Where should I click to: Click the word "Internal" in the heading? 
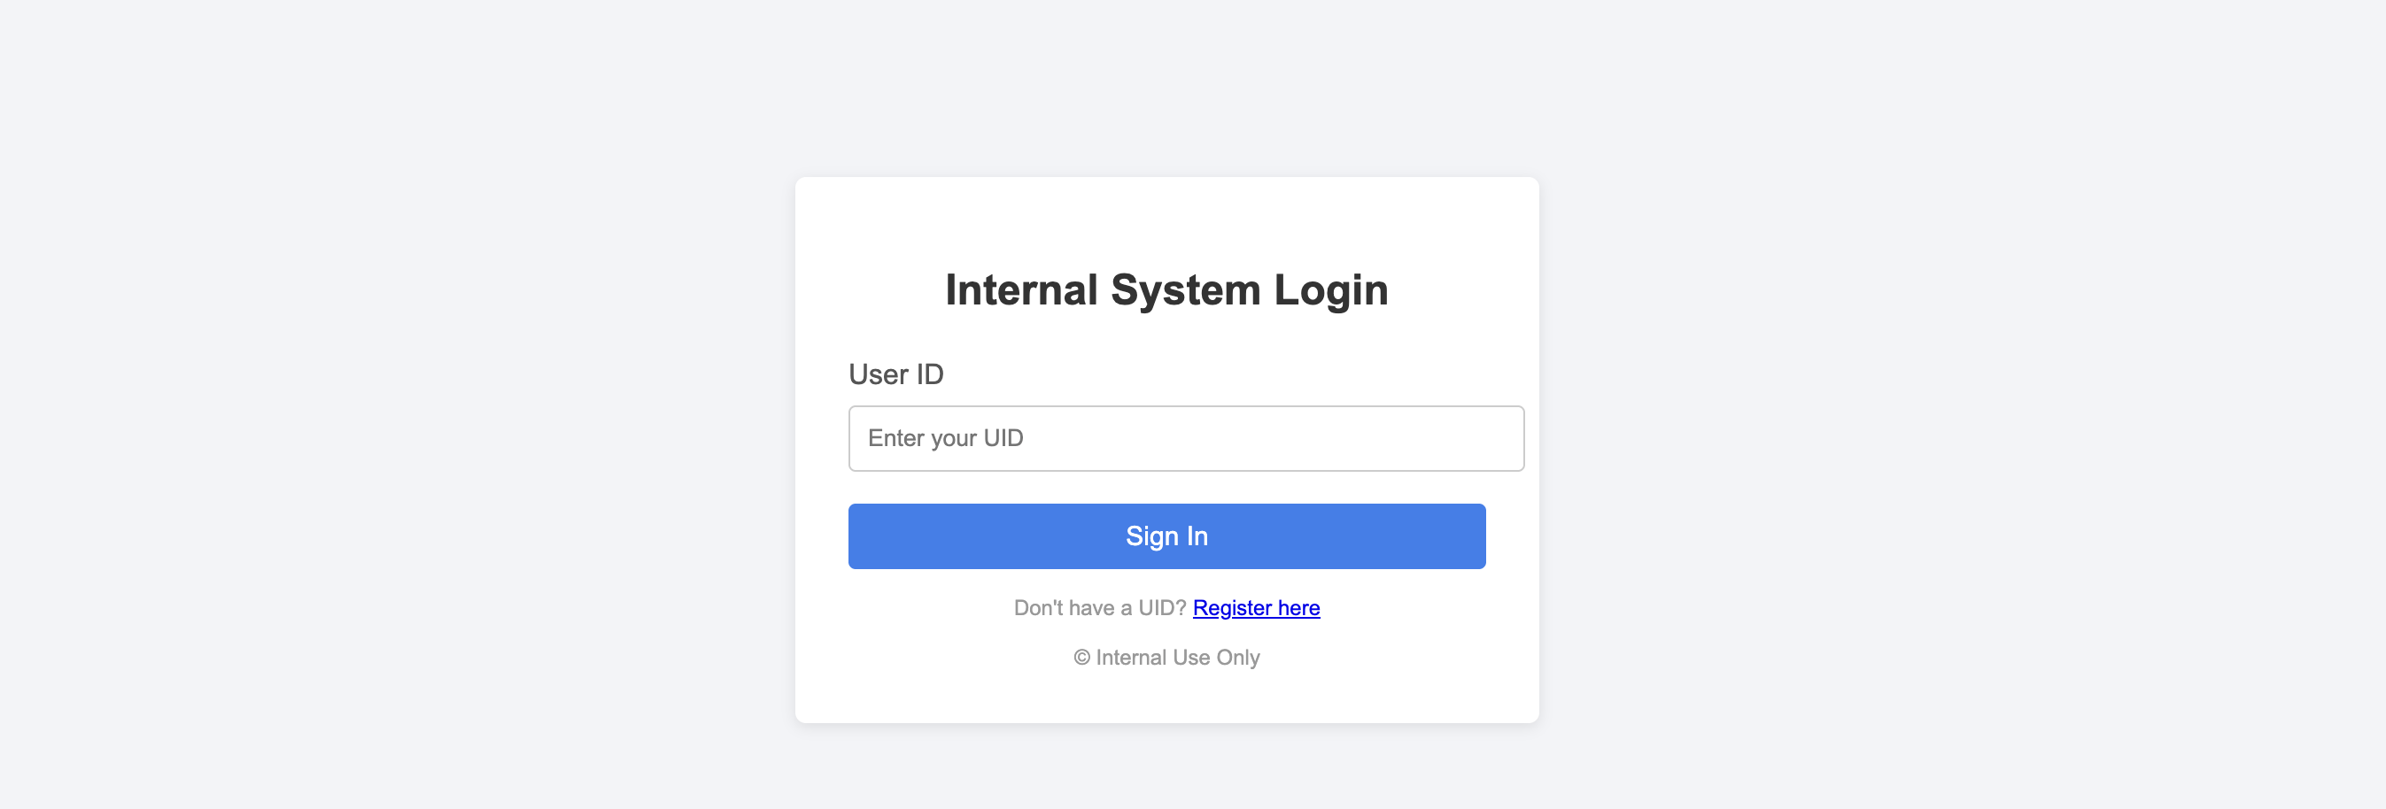point(1020,289)
